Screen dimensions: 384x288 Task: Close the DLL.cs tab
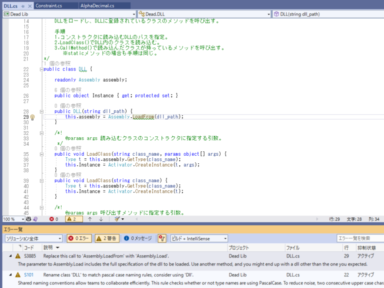(29, 6)
